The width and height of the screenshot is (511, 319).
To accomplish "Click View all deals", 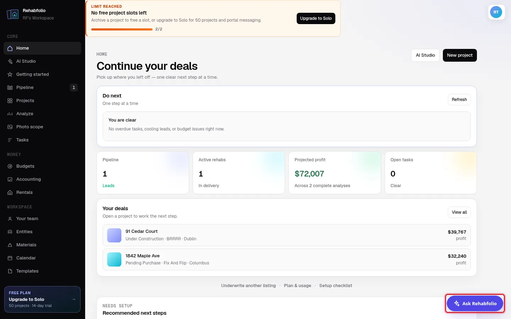I will click(459, 212).
